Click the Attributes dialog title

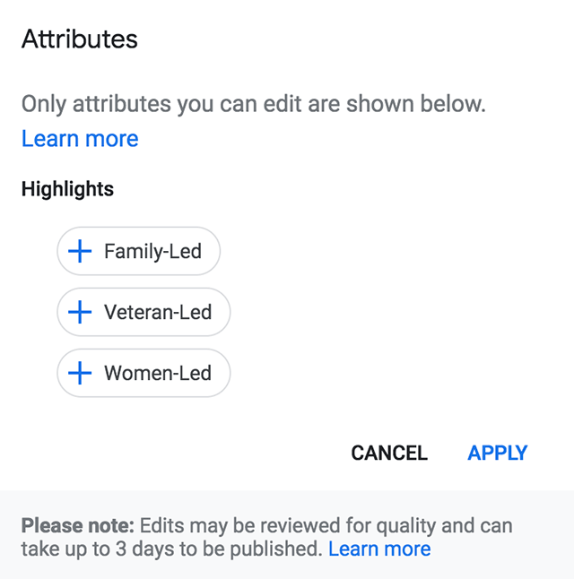point(80,39)
